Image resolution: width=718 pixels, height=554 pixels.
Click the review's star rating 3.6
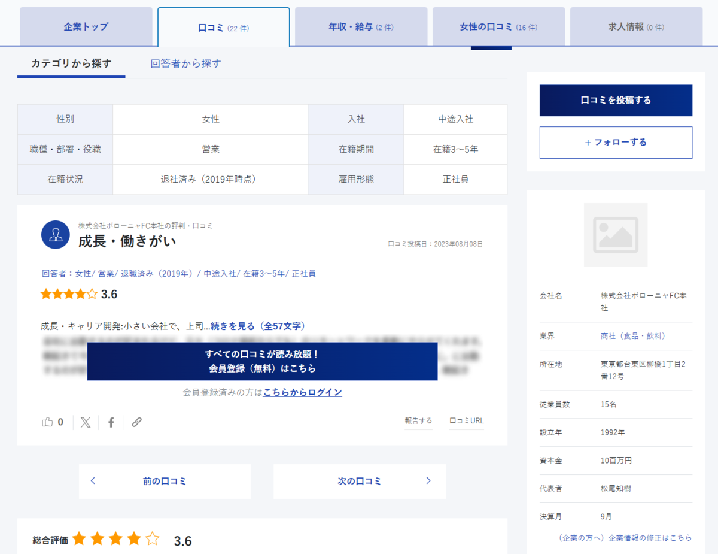pos(79,294)
